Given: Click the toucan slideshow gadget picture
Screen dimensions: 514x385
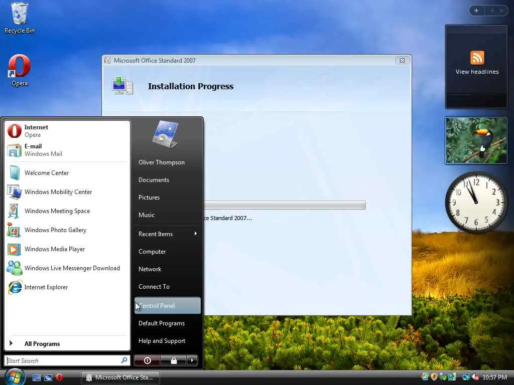Looking at the screenshot, I should [476, 140].
